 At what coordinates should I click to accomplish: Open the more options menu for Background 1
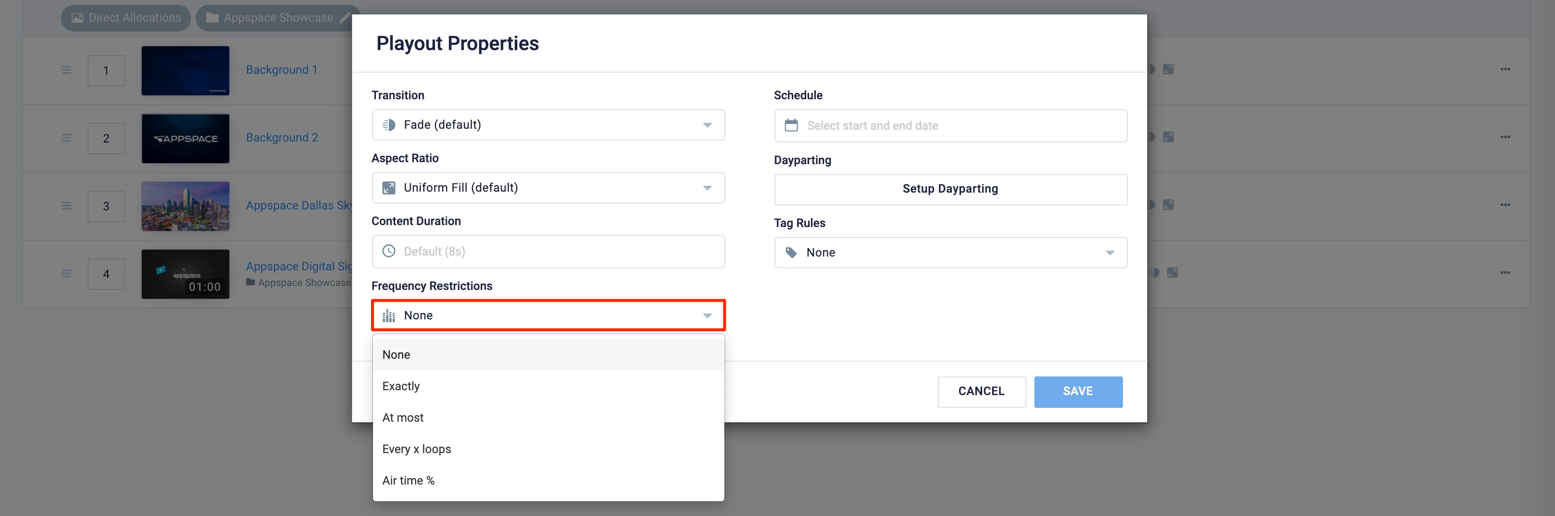(1505, 69)
